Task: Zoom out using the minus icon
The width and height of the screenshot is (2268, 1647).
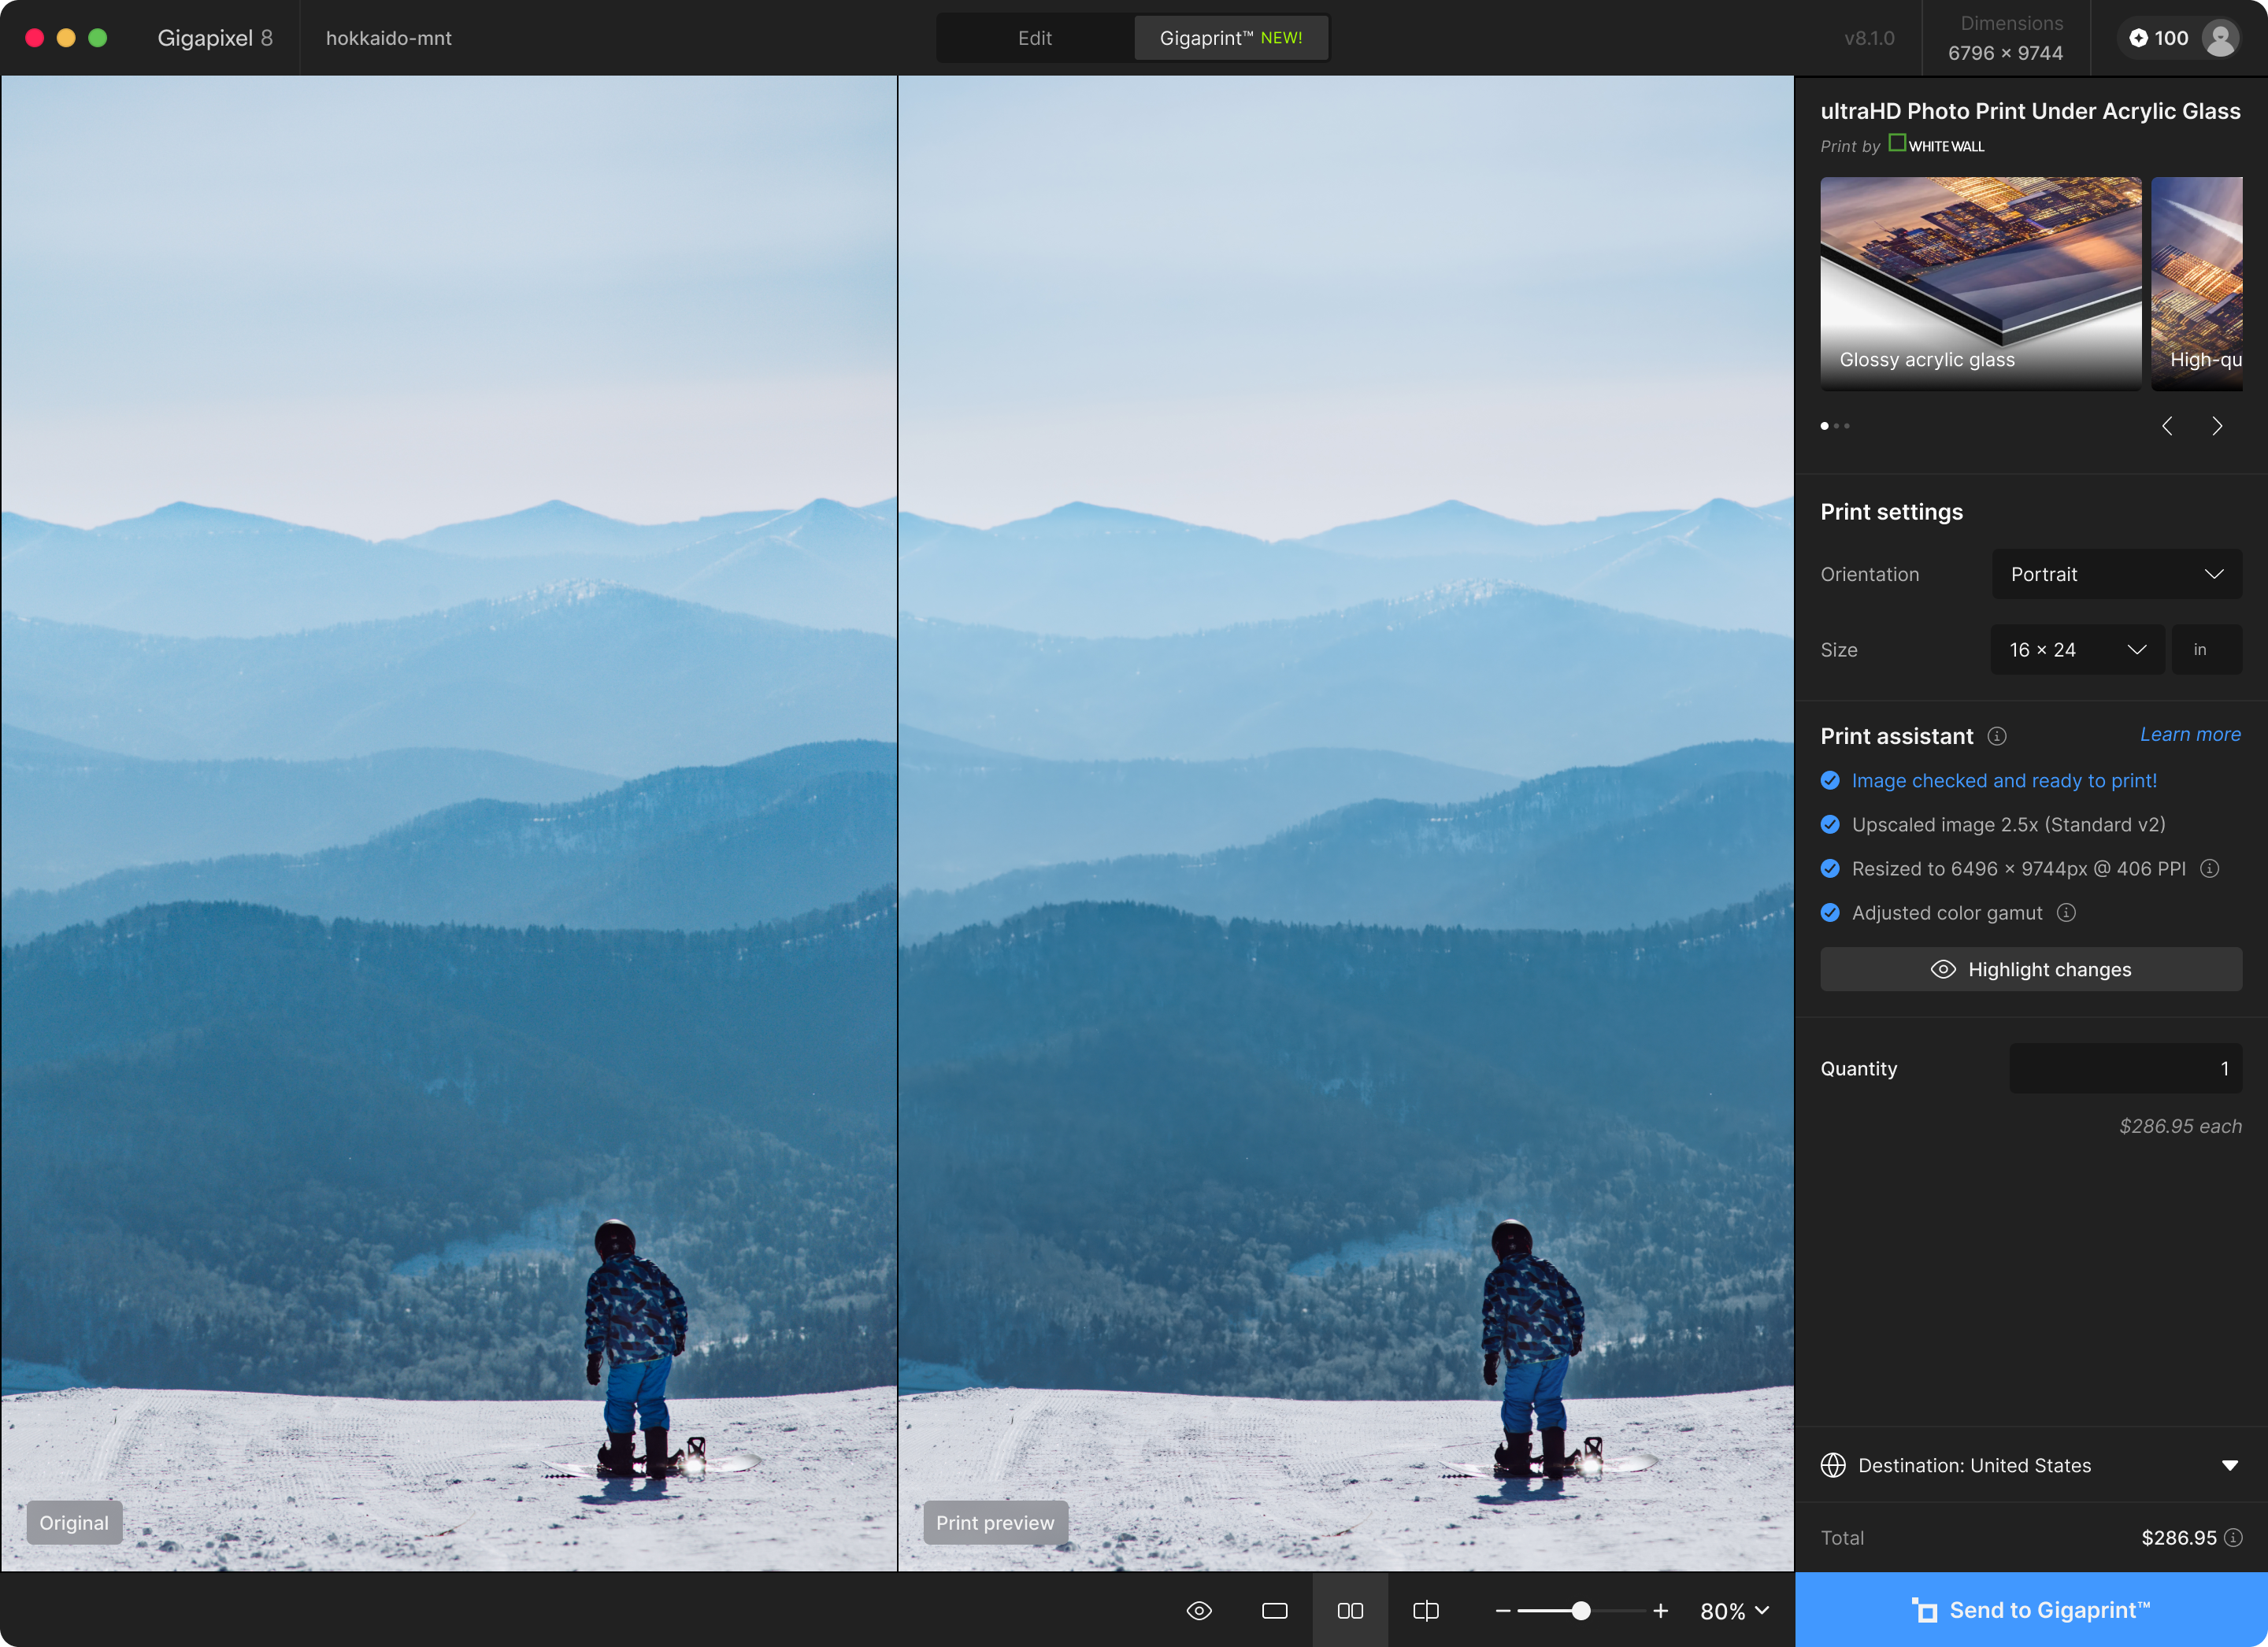Action: pos(1502,1610)
